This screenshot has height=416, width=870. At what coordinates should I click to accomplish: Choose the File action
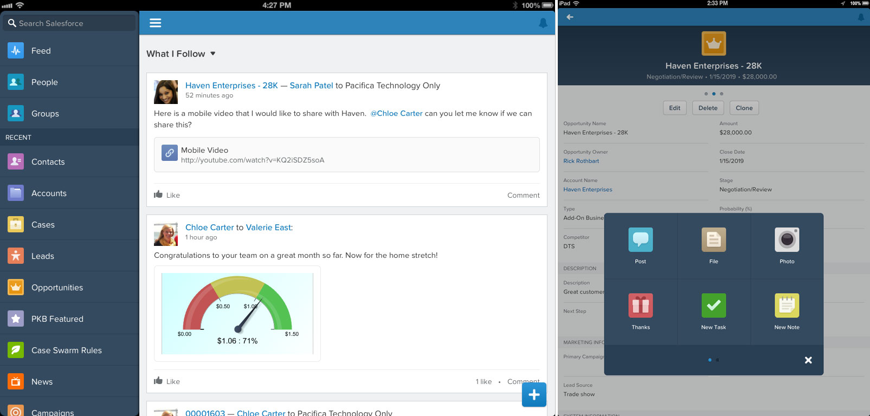[713, 246]
